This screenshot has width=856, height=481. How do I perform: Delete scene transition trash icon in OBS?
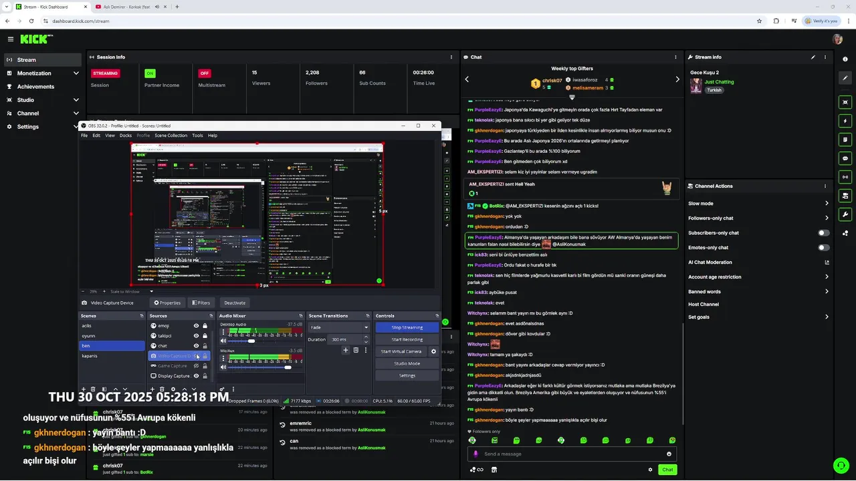pyautogui.click(x=356, y=350)
